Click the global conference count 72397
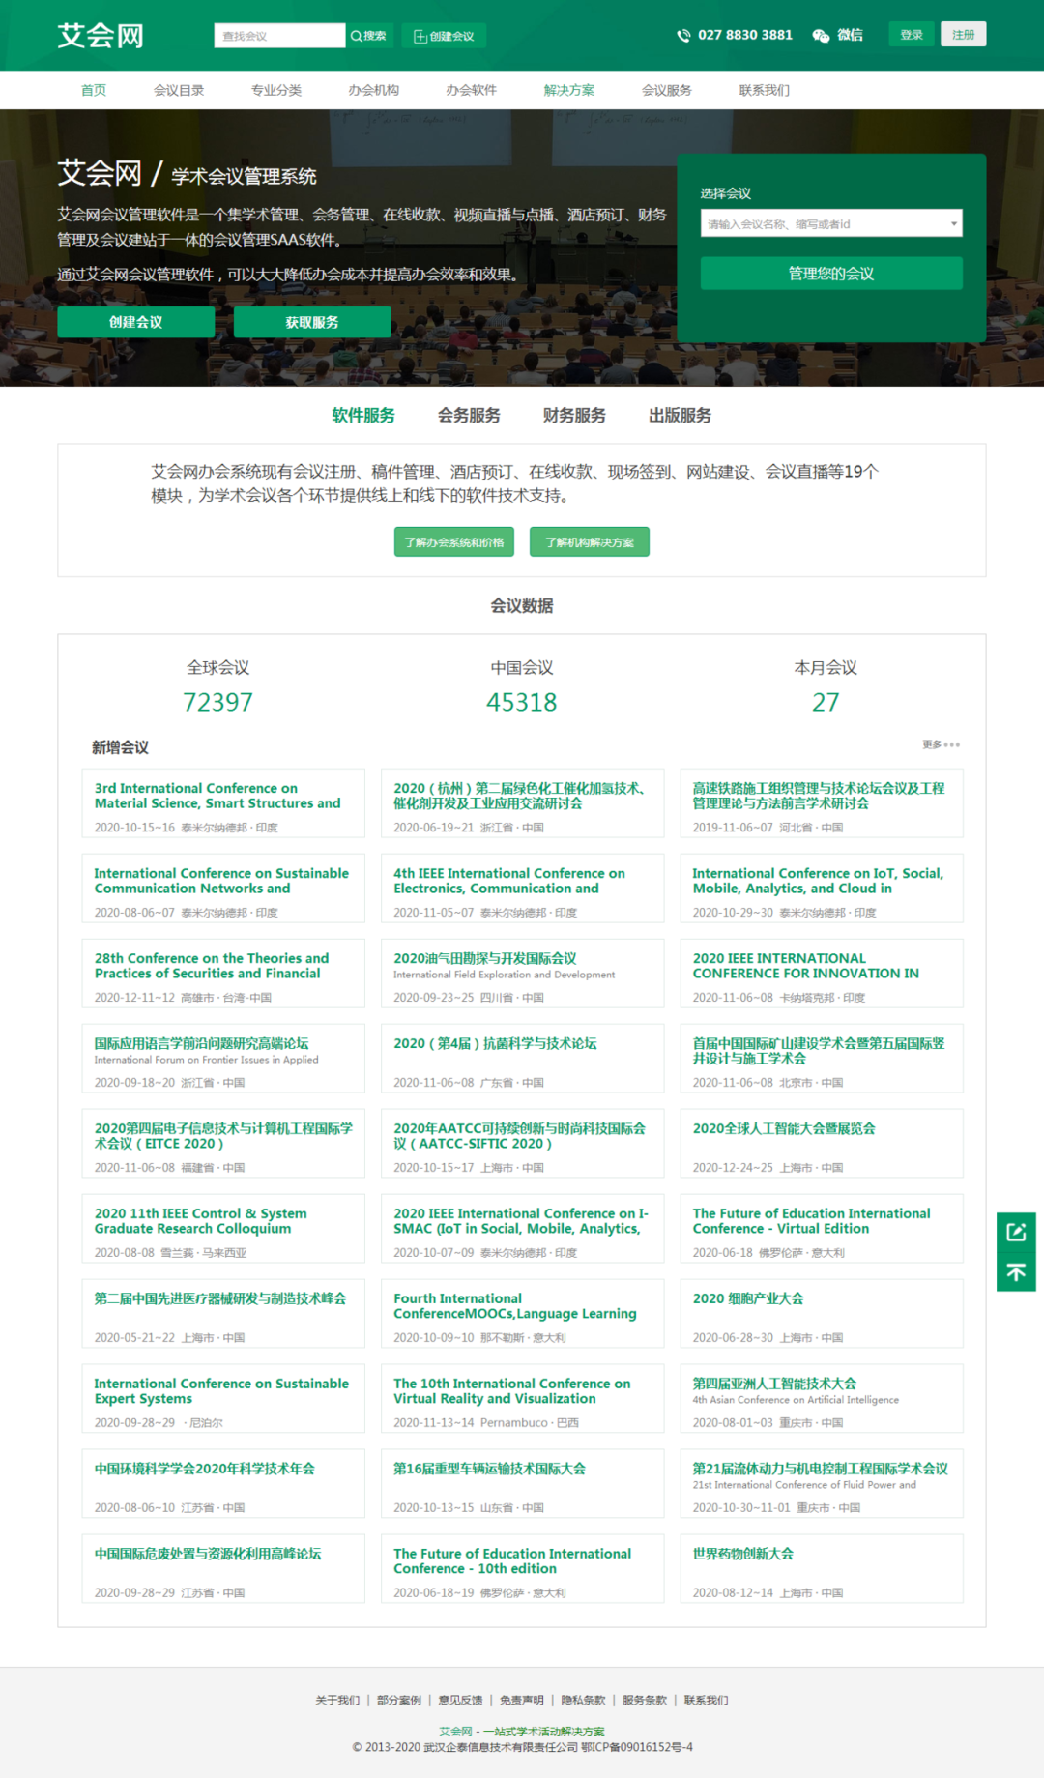The height and width of the screenshot is (1778, 1044). point(218,702)
